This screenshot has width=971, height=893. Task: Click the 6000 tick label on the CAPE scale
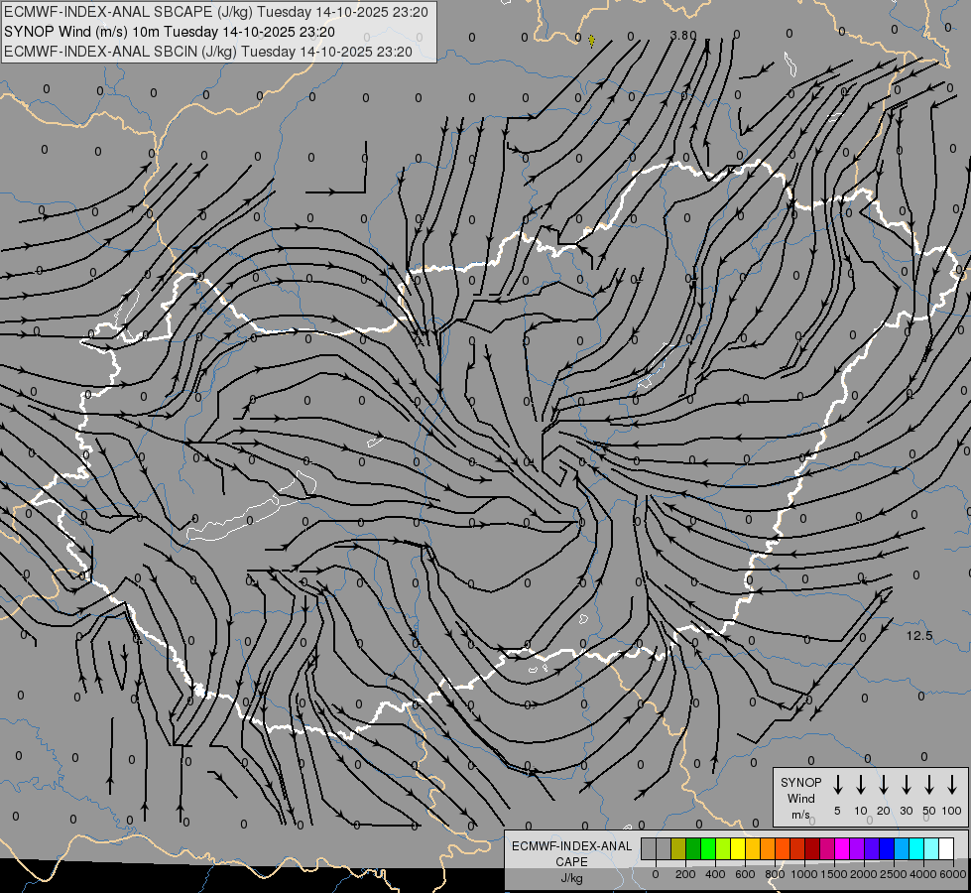[x=953, y=874]
